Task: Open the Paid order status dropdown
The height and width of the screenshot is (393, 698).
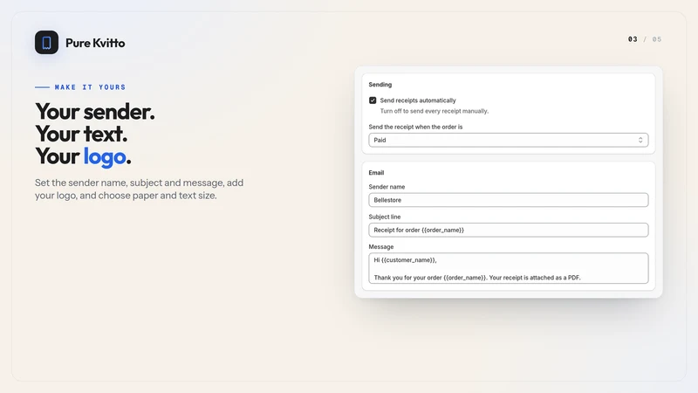Action: (x=509, y=140)
